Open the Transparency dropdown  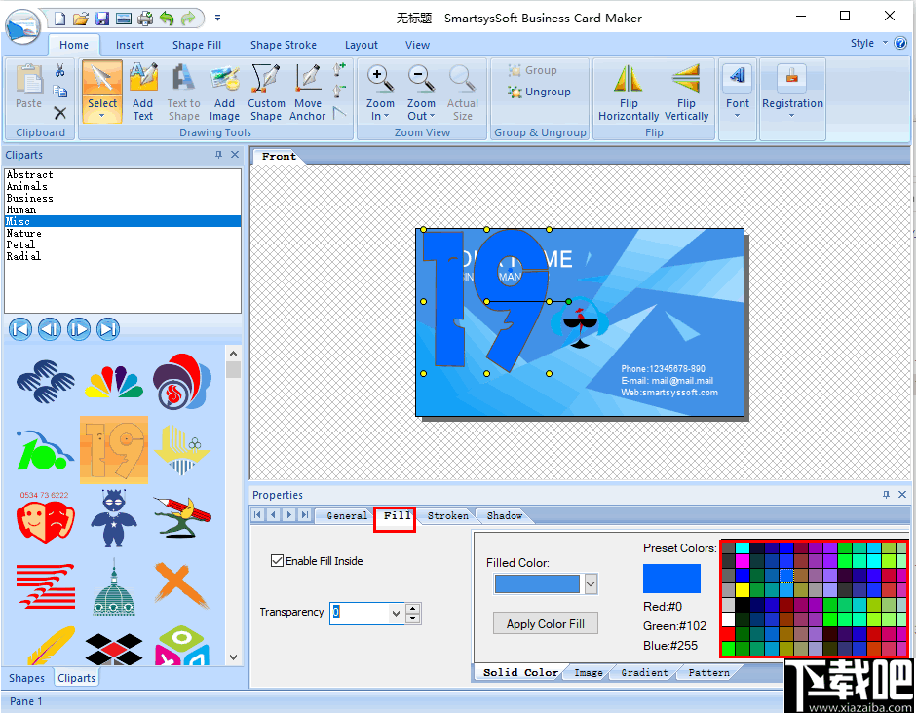(397, 613)
